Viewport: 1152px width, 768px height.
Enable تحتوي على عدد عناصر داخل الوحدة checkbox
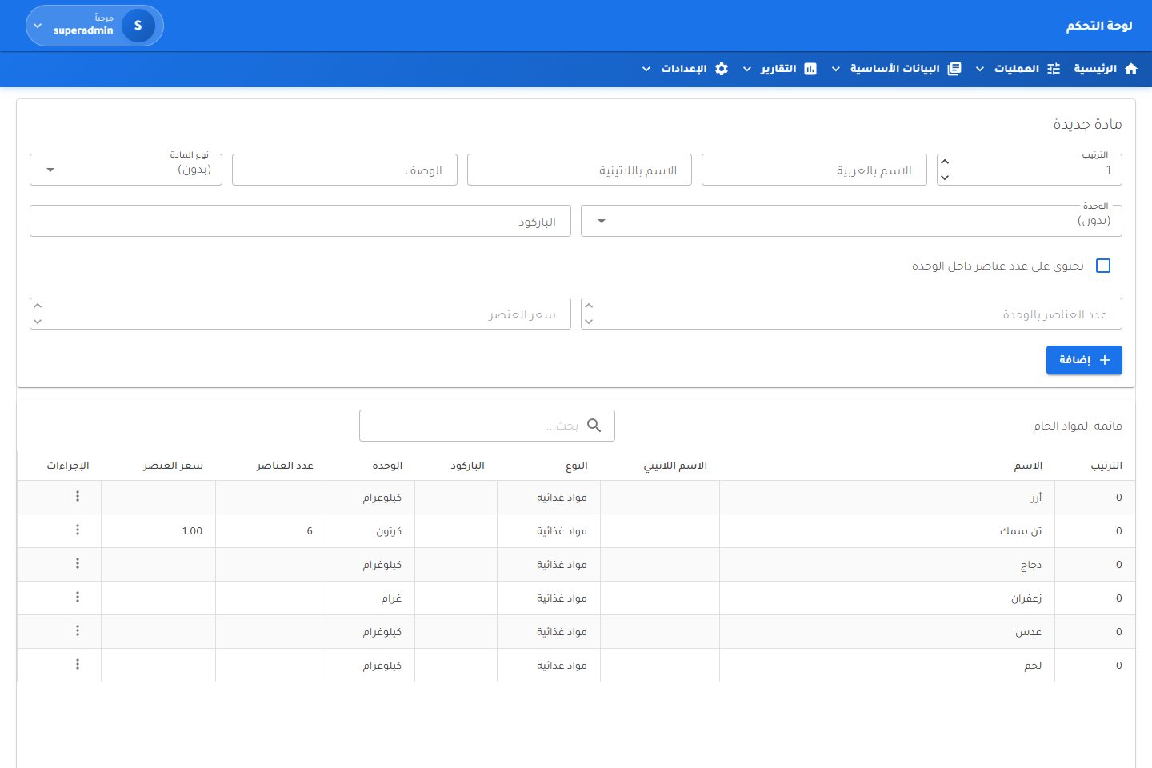pyautogui.click(x=1103, y=266)
